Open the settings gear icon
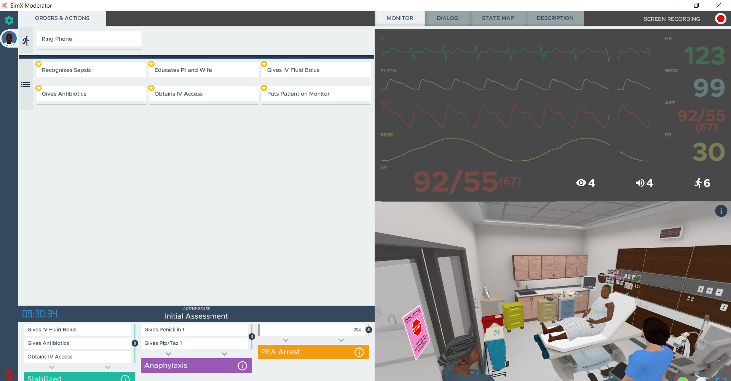This screenshot has width=731, height=381. point(9,20)
